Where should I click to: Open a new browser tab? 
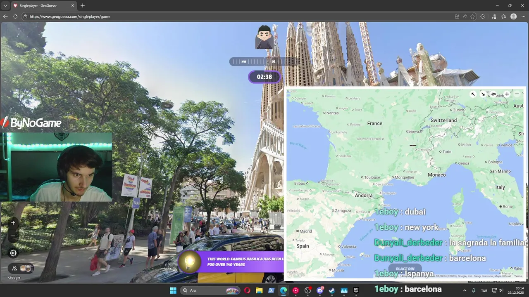coord(82,6)
